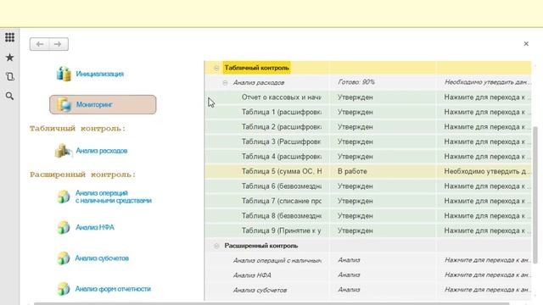The height and width of the screenshot is (305, 543).
Task: Select the Таблица 4 (расшифровк row
Action: [x=367, y=157]
